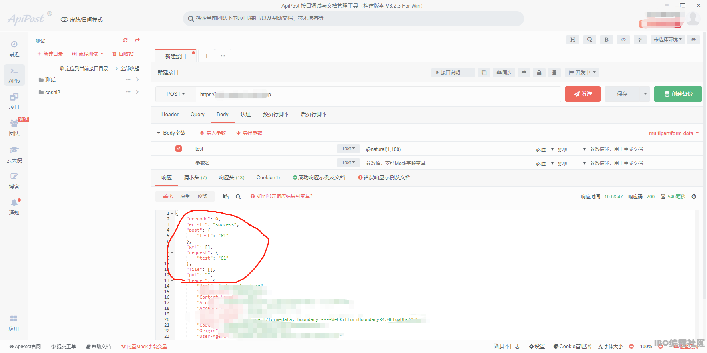This screenshot has width=707, height=353.
Task: Expand the 测试 folder arrow
Action: [x=137, y=80]
